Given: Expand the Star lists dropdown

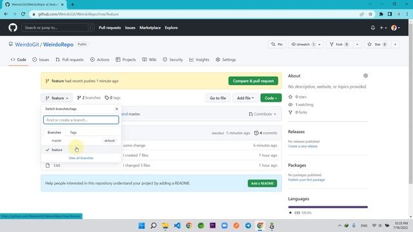Looking at the screenshot, I should (395, 44).
